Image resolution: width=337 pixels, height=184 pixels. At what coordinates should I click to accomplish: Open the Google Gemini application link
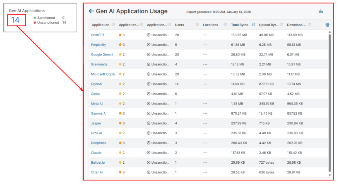click(x=102, y=55)
